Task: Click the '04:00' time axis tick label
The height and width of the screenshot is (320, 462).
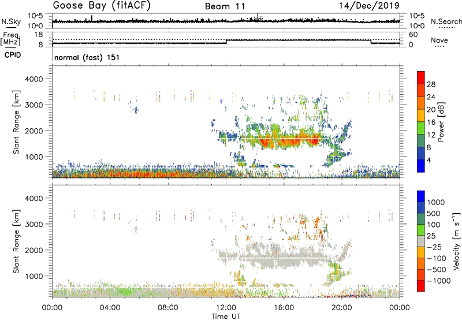Action: coord(110,308)
